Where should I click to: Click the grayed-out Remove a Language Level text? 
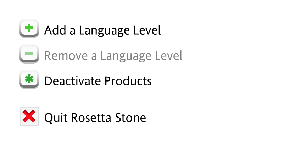pos(113,56)
